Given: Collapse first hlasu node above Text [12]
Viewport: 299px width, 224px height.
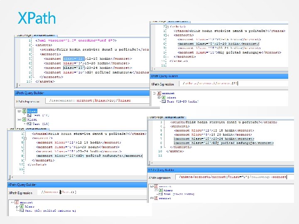Looking at the screenshot, I should 19,111.
